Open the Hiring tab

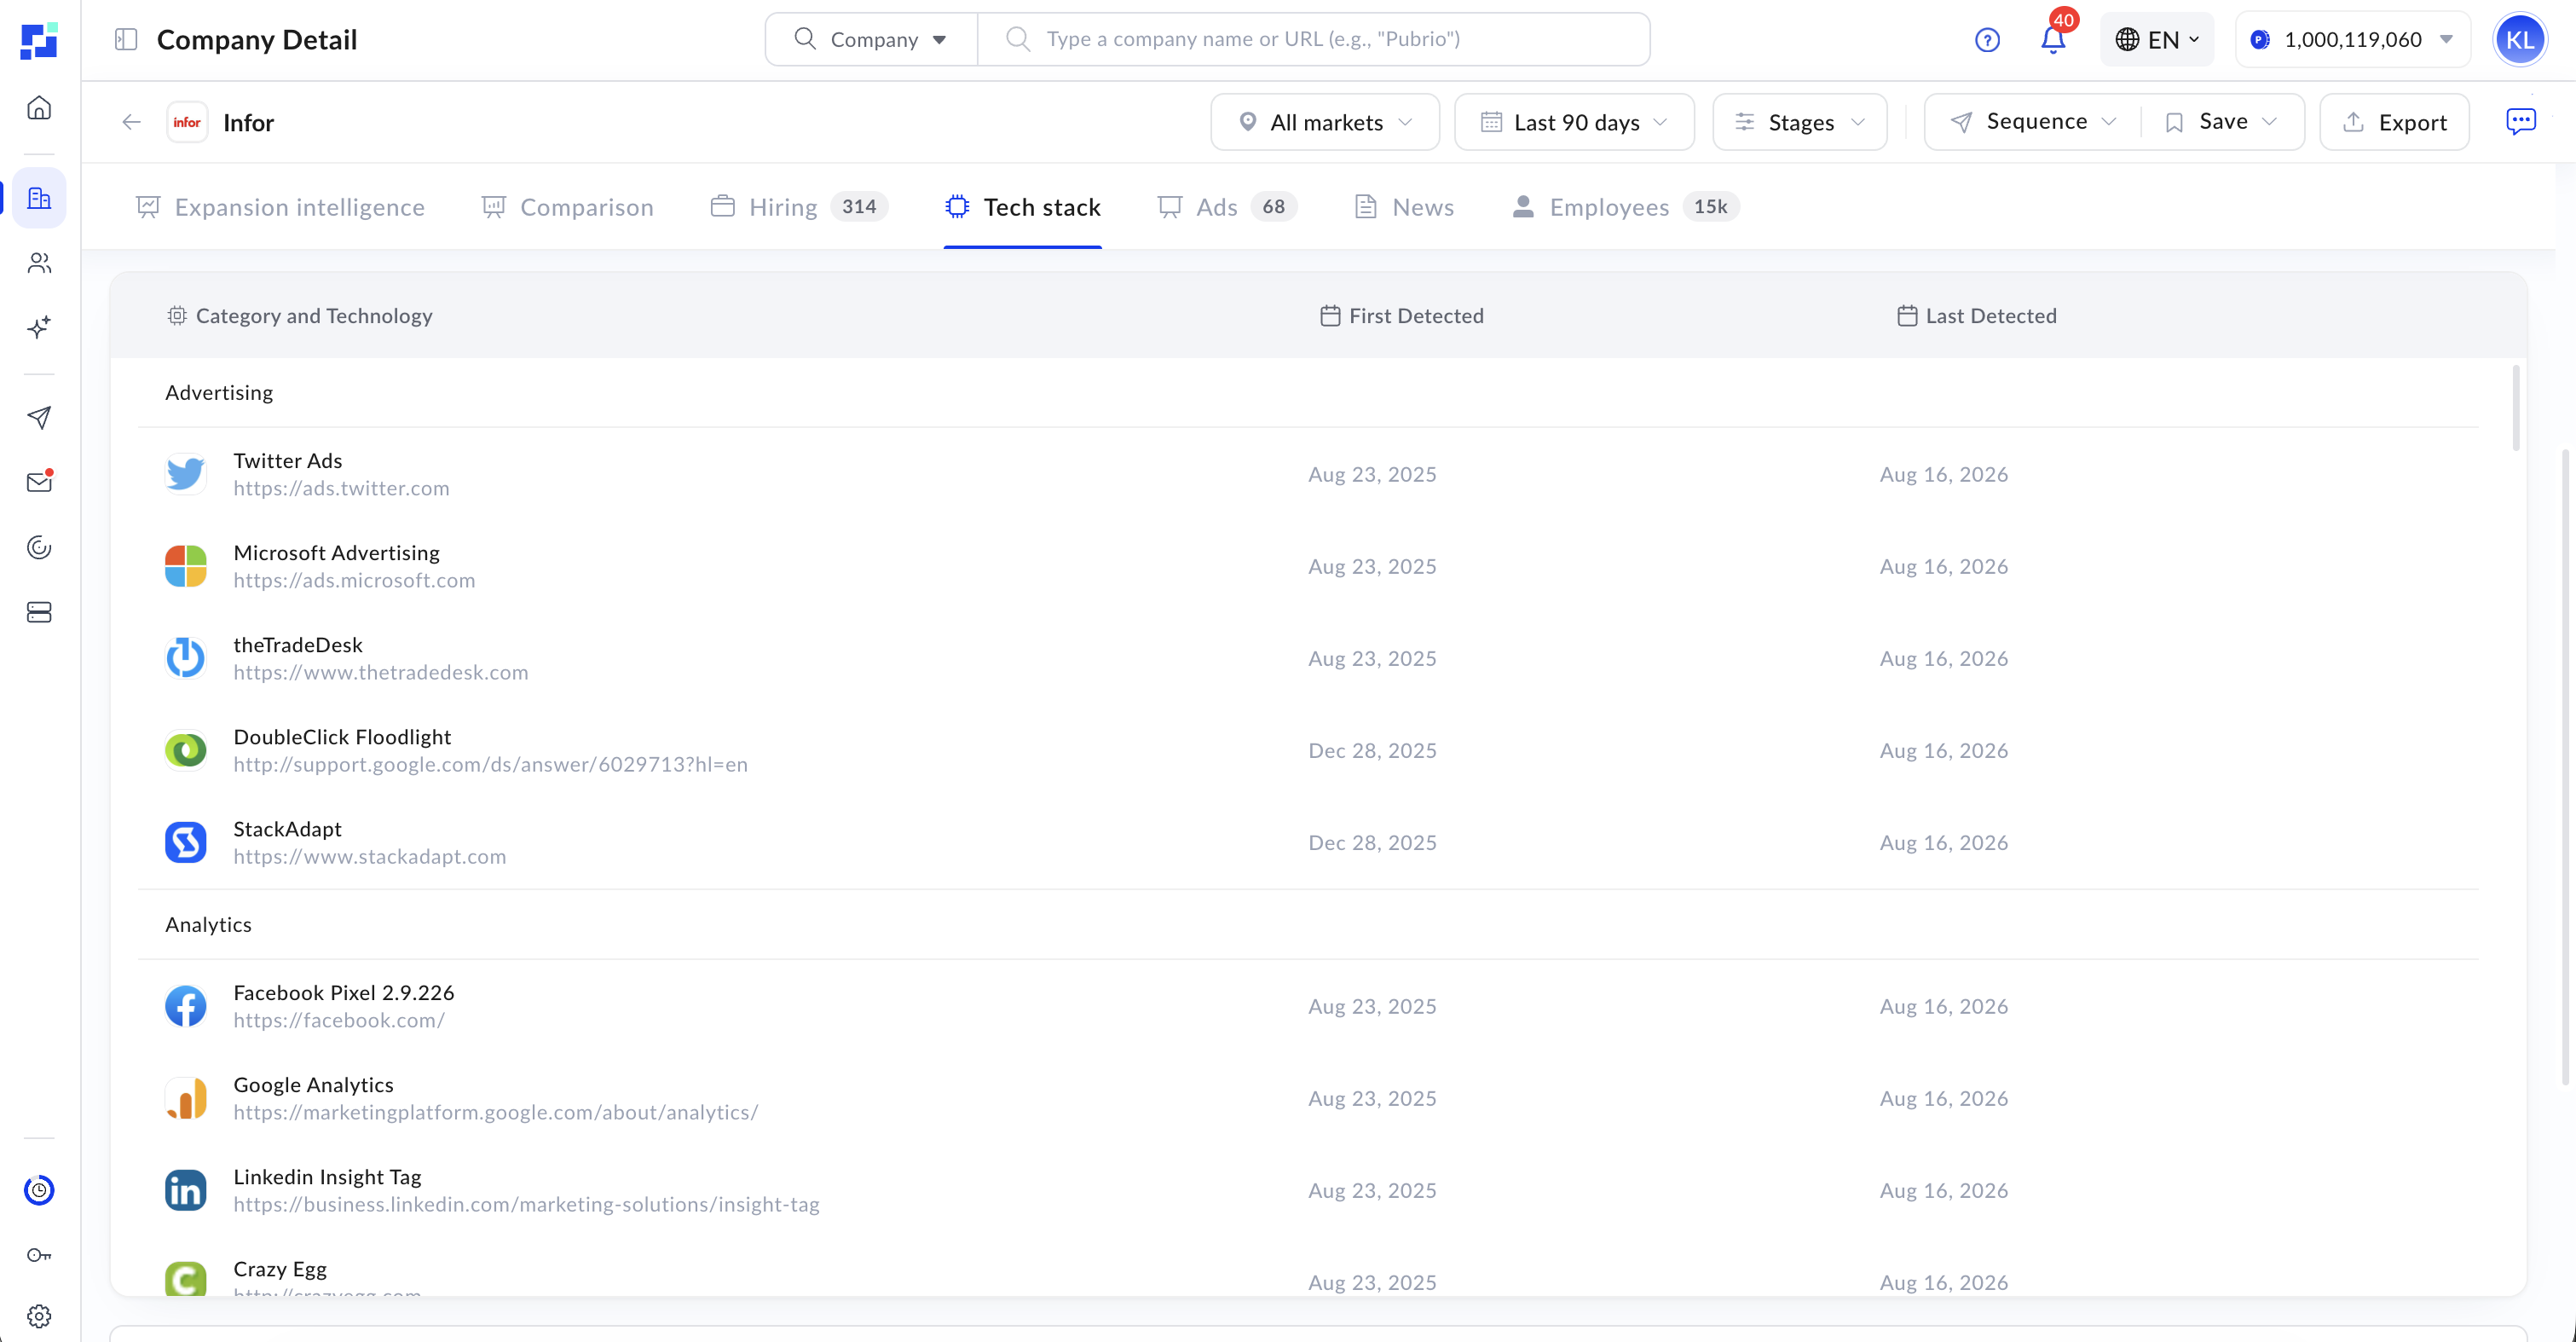point(799,207)
